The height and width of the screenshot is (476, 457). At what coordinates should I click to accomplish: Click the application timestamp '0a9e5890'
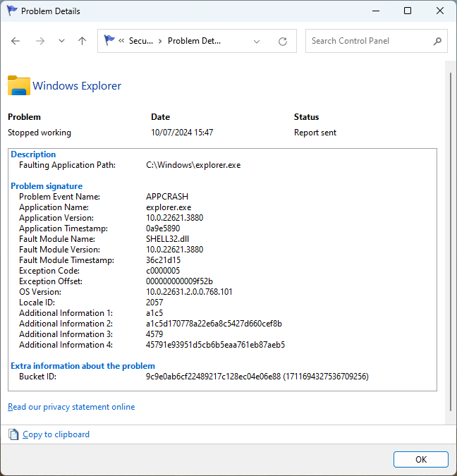pos(163,228)
